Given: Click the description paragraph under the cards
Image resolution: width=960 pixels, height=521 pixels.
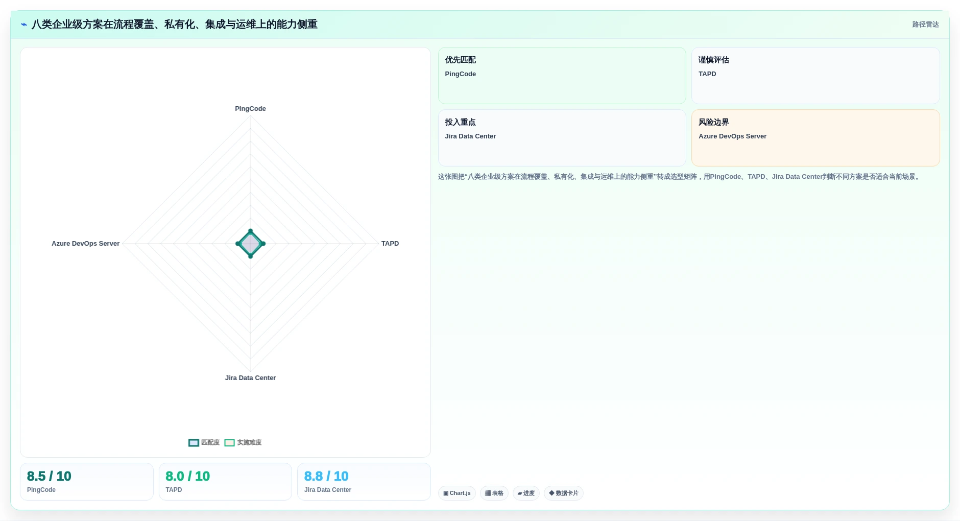Looking at the screenshot, I should (x=680, y=177).
